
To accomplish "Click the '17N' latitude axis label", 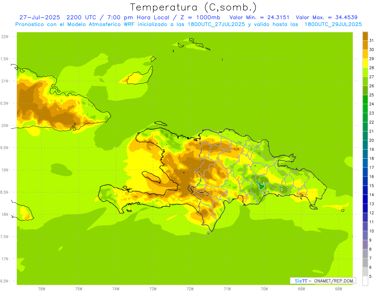I will click(x=4, y=259).
